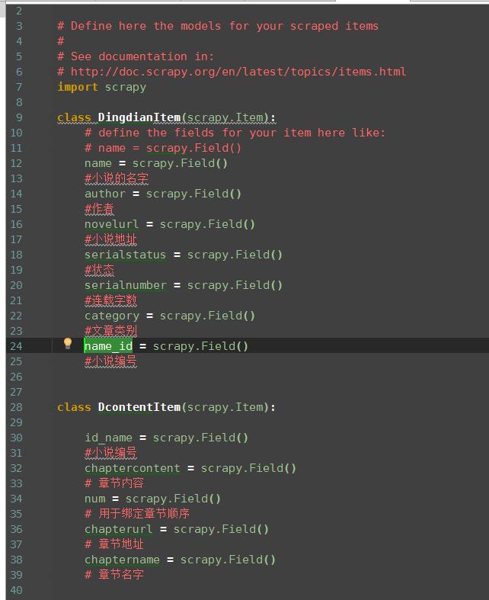Open the doc.scrapy.org URL in comment
Viewport: 489px width, 600px height.
238,72
